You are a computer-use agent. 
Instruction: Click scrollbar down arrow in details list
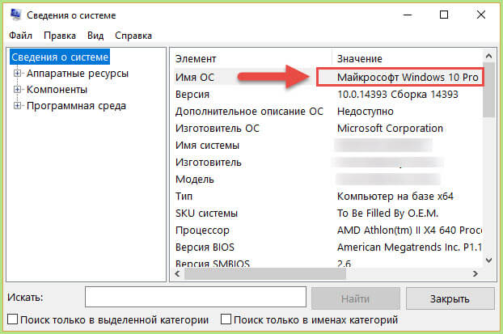point(488,260)
